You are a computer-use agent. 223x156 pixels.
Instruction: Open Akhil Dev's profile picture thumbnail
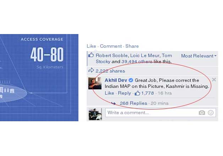pos(95,83)
